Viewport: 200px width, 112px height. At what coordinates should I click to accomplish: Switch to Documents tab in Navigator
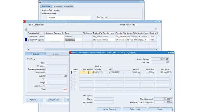pos(57,6)
